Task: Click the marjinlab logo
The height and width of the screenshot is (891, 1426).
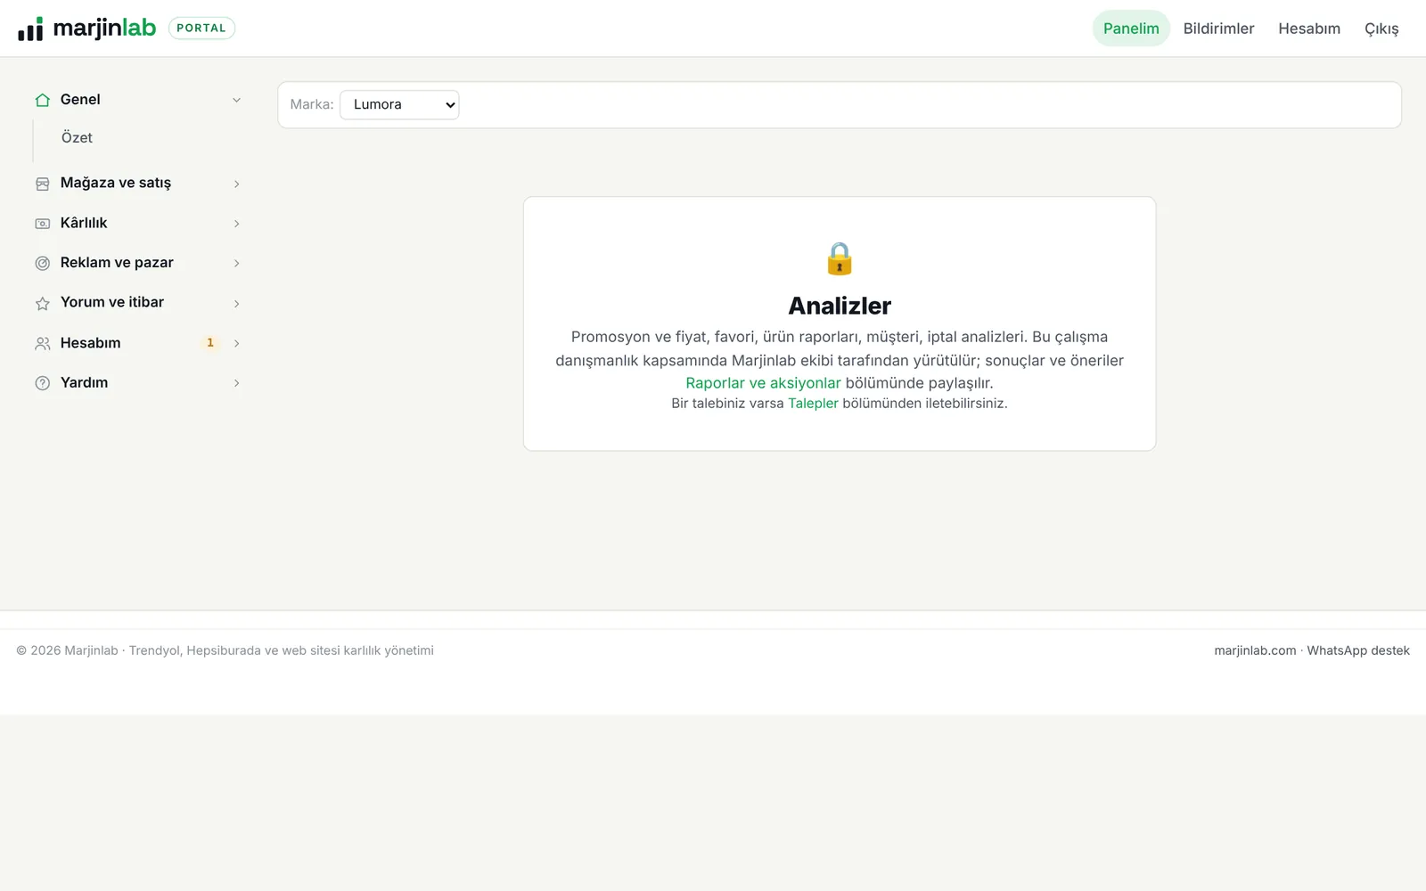Action: 86,29
